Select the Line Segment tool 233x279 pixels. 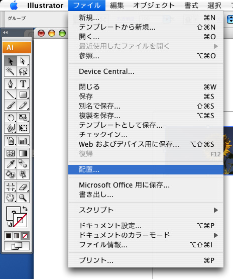pyautogui.click(x=11, y=95)
